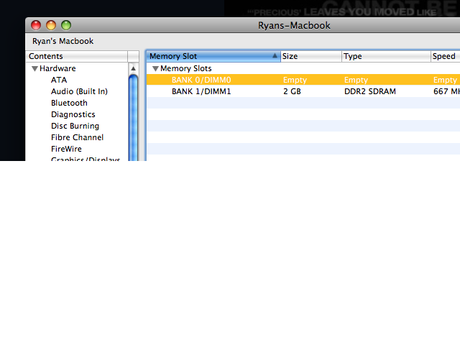Select the BANK 1/DIMM1 row
Image resolution: width=460 pixels, height=345 pixels.
pos(303,91)
